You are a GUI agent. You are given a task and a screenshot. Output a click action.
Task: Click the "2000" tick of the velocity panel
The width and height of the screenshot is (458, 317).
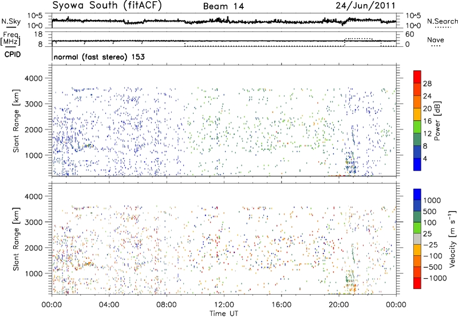tap(34, 248)
